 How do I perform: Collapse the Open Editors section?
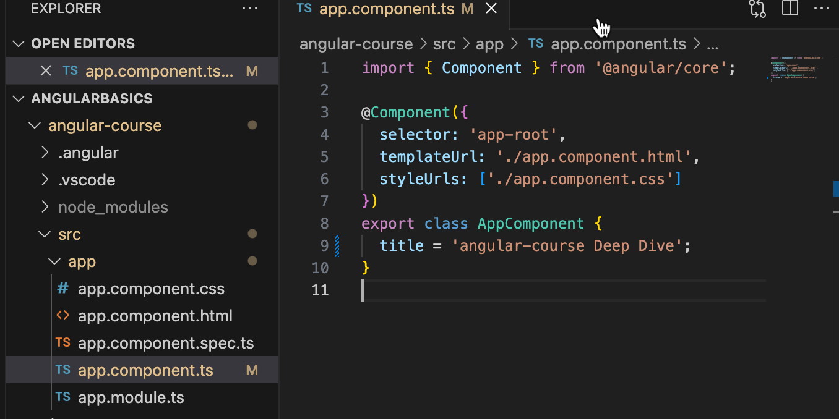click(20, 44)
